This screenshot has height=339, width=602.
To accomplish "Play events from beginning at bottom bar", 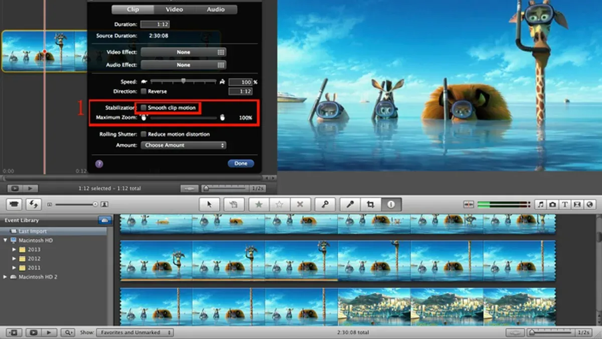I will [49, 332].
